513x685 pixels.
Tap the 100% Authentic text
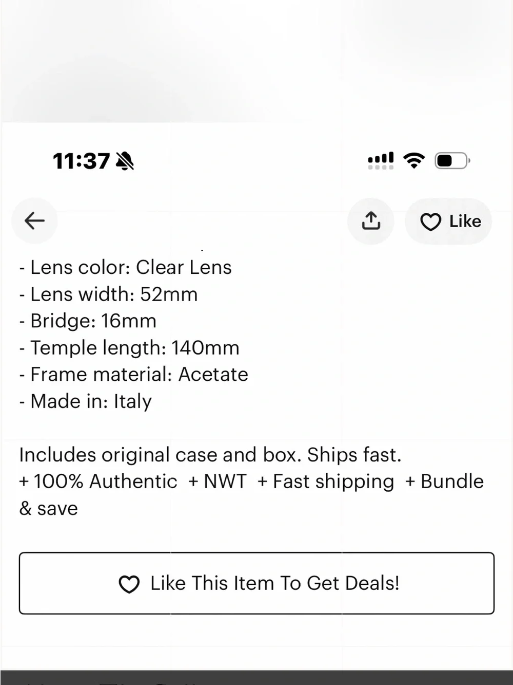98,482
